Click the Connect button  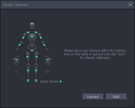coord(93,97)
